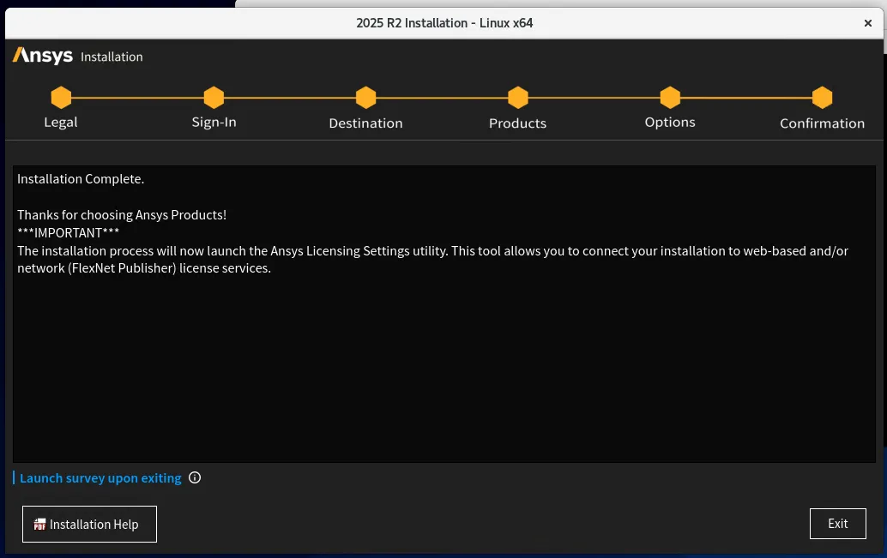Click the Ansys logo

(43, 56)
